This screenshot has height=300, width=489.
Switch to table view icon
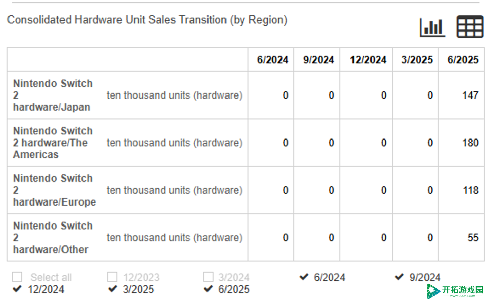[x=470, y=26]
